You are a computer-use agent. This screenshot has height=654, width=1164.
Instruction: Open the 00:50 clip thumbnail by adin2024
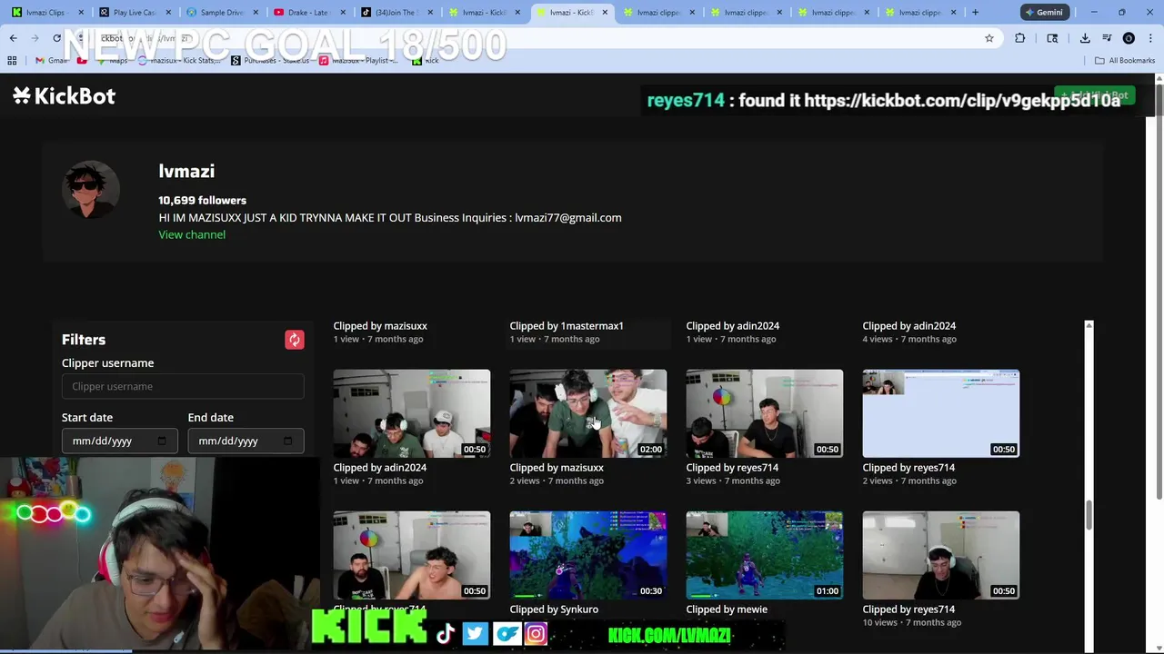pos(412,413)
